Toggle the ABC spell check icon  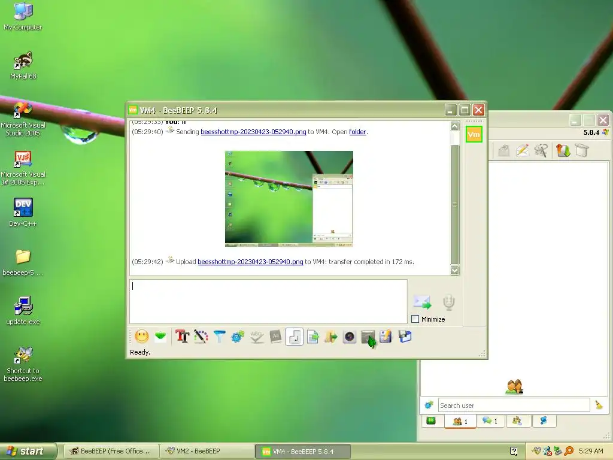257,337
